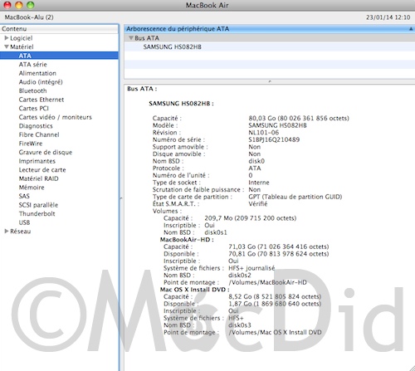Expand the Logiciel section triangle

tap(7, 38)
